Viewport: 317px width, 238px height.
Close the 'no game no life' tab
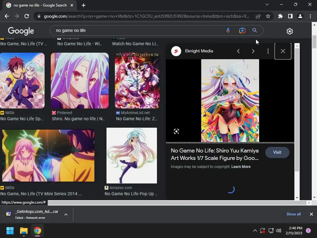pyautogui.click(x=72, y=5)
